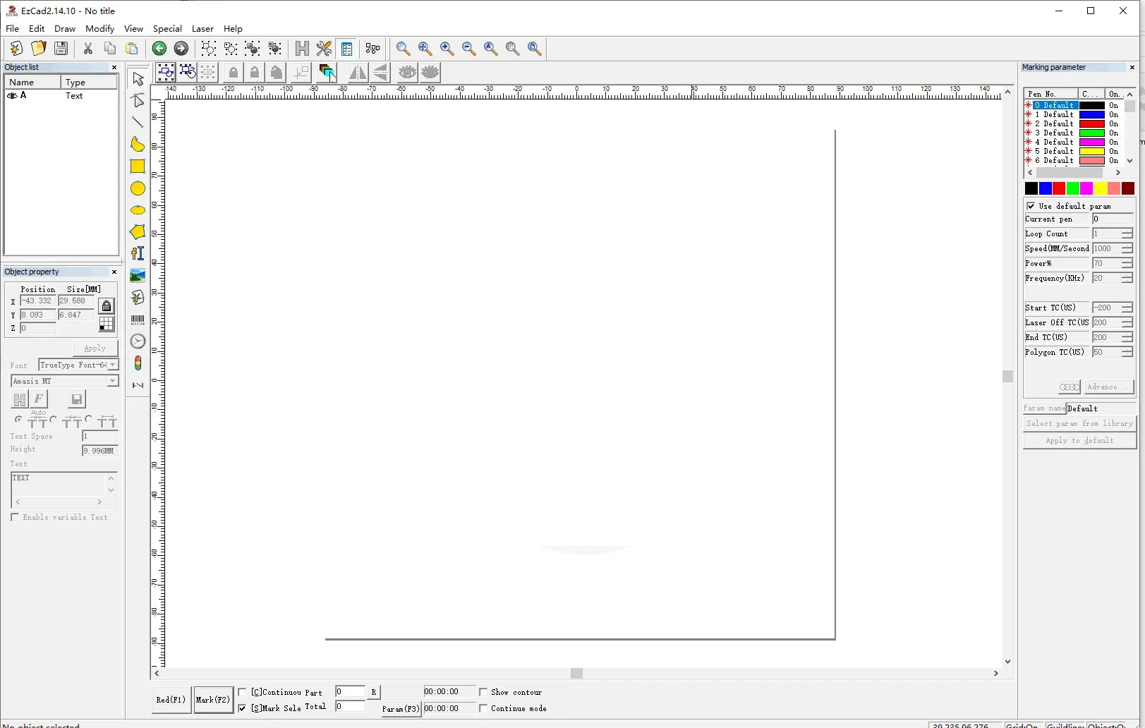
Task: Select the line drawing tool
Action: coord(138,123)
